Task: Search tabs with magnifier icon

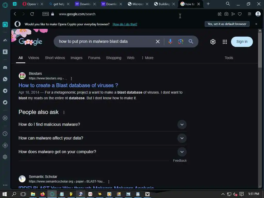Action: 228,4
